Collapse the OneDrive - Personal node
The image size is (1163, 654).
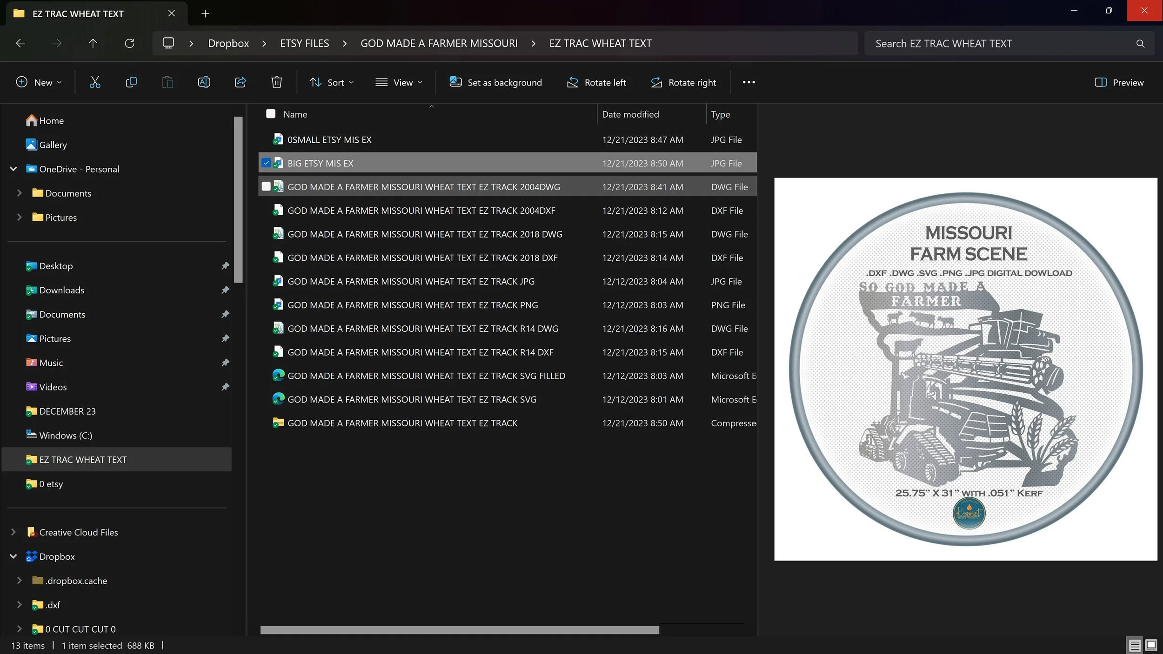(x=13, y=169)
